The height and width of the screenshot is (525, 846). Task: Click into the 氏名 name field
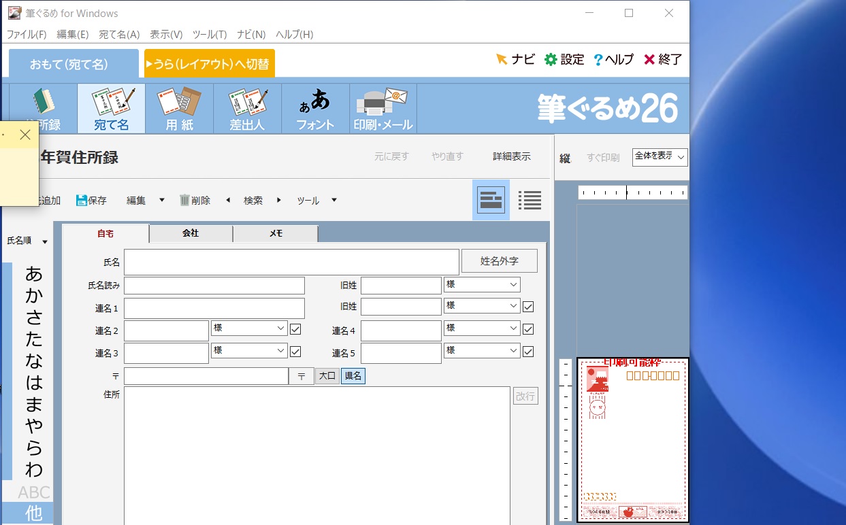[x=291, y=262]
